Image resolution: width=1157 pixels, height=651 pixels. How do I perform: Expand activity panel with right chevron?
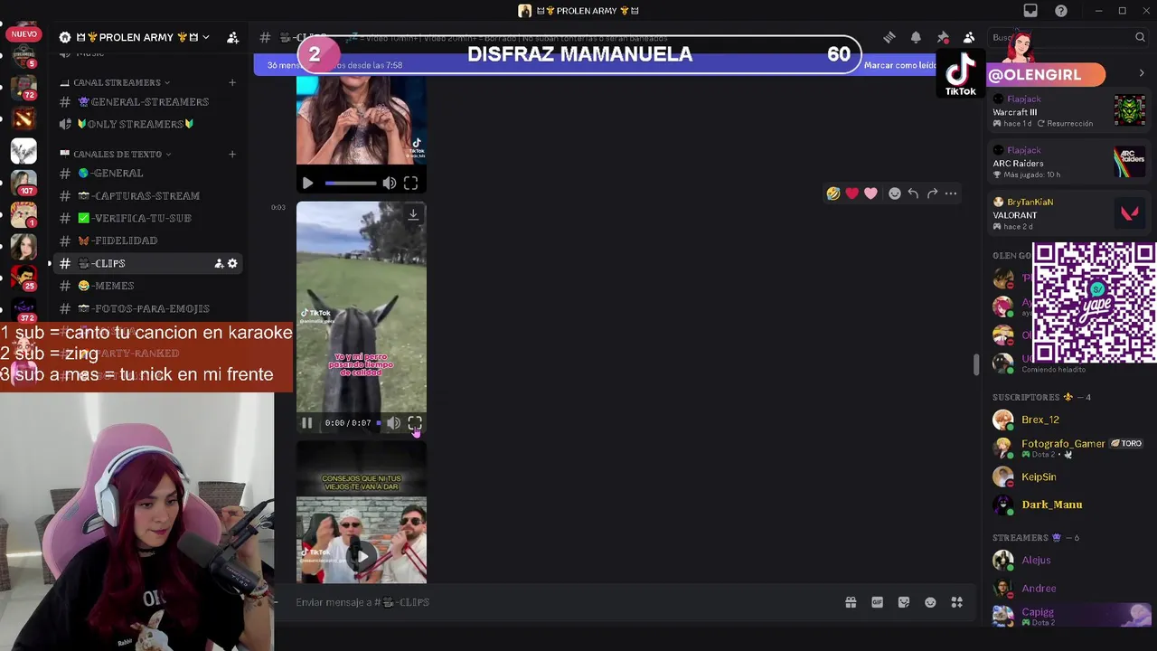[x=1142, y=73]
